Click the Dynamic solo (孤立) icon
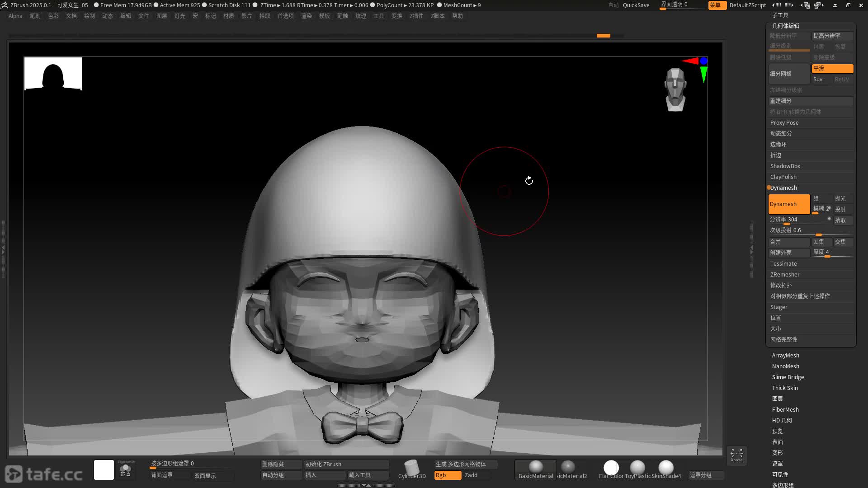The height and width of the screenshot is (488, 868). pyautogui.click(x=126, y=469)
